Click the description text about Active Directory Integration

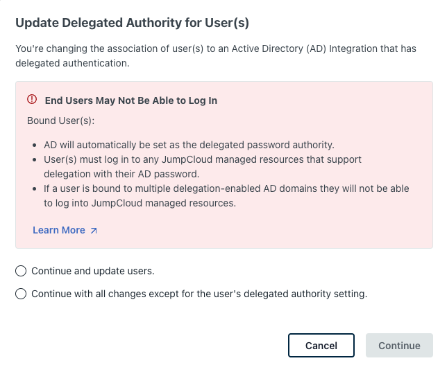216,56
